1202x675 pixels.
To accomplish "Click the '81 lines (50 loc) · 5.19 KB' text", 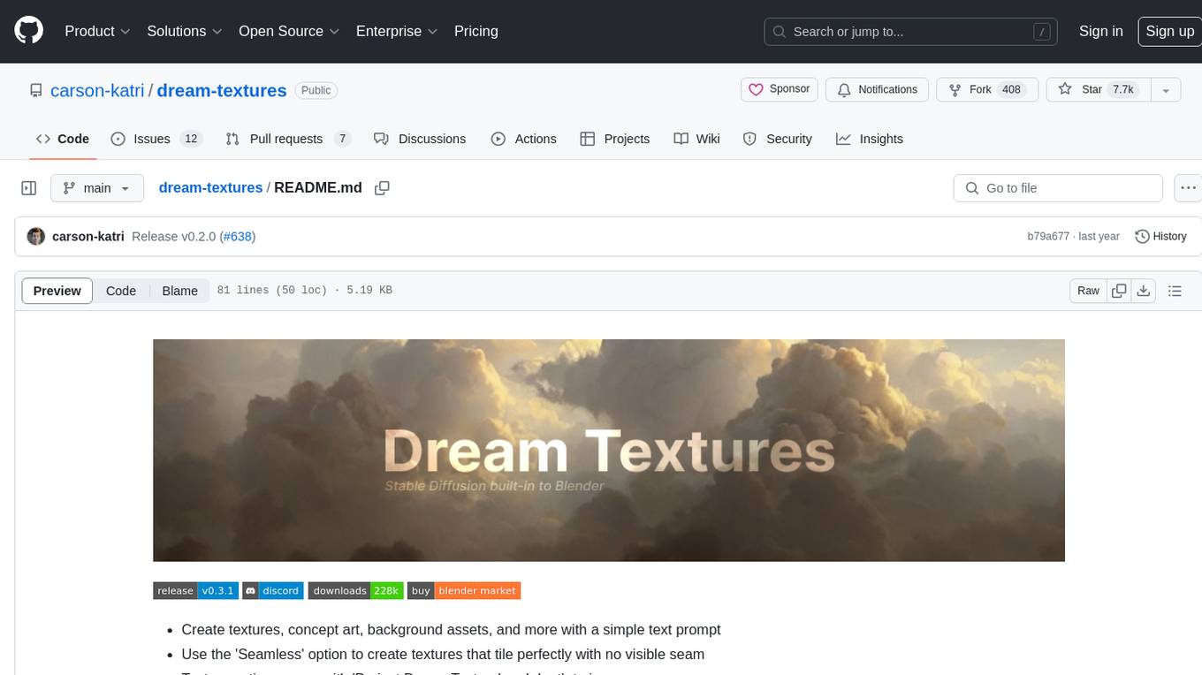I will (x=304, y=291).
